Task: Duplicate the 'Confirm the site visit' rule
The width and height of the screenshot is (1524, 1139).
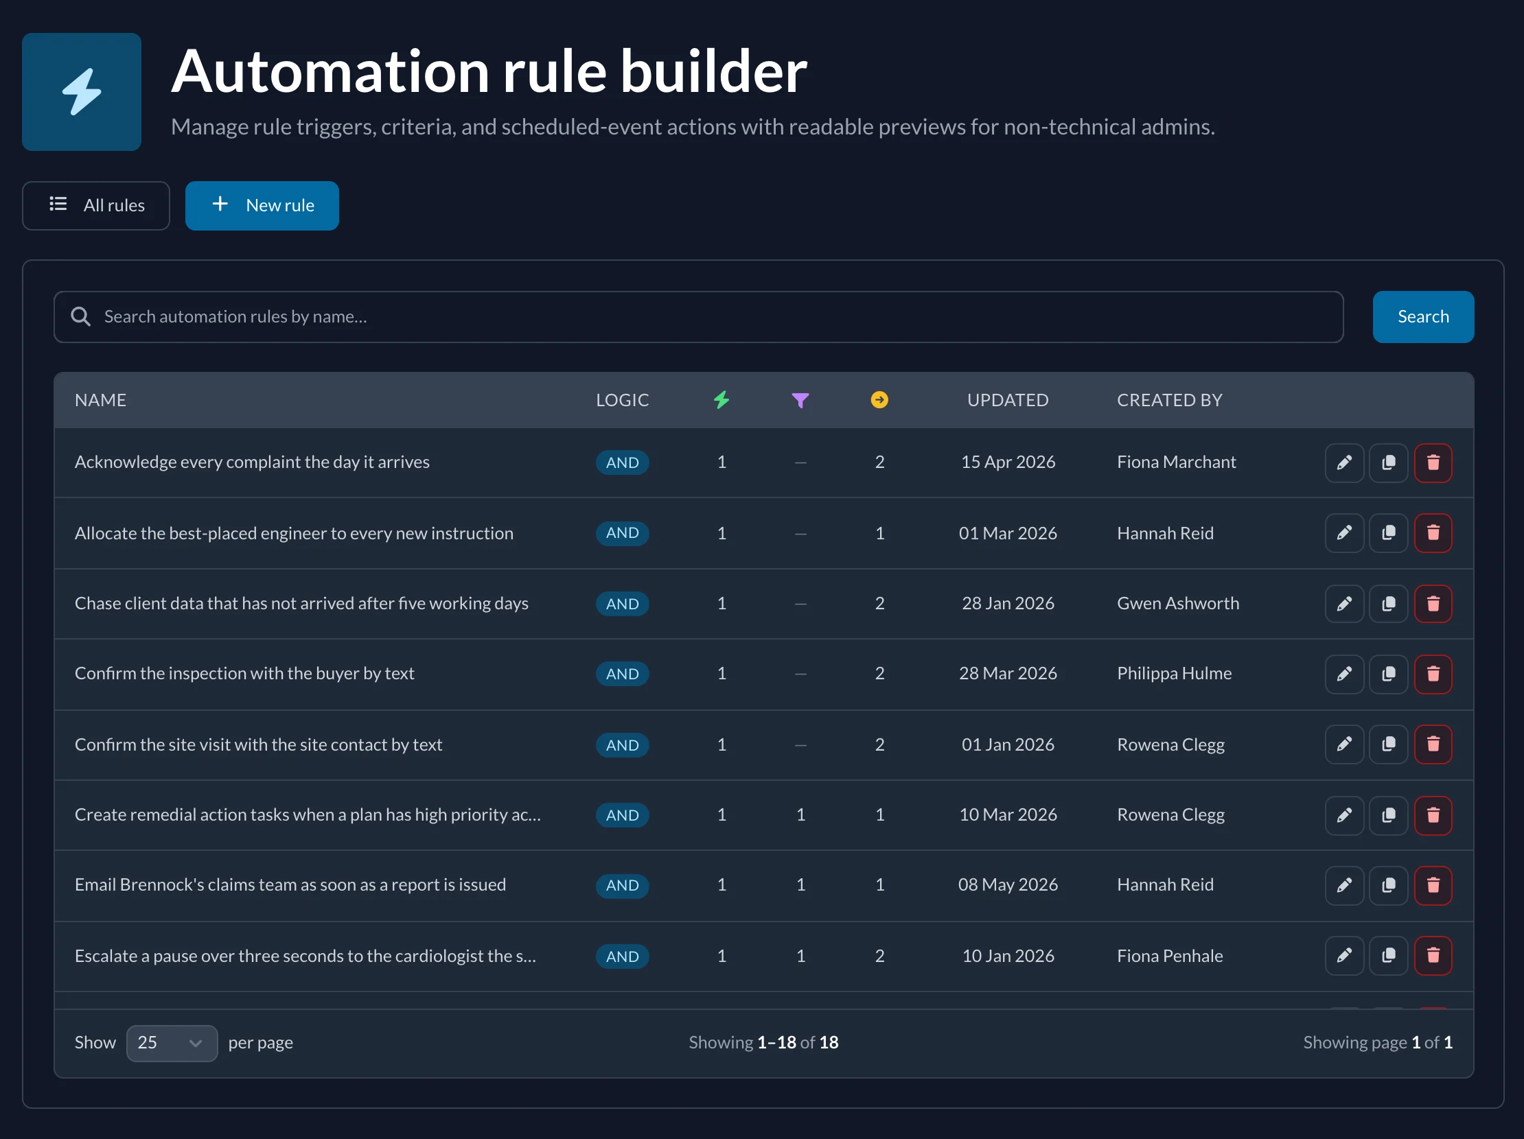Action: (x=1388, y=744)
